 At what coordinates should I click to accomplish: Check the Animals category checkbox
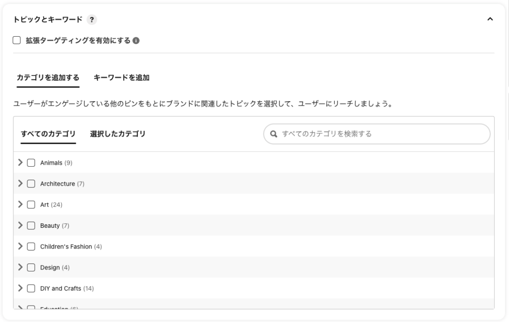(x=31, y=163)
